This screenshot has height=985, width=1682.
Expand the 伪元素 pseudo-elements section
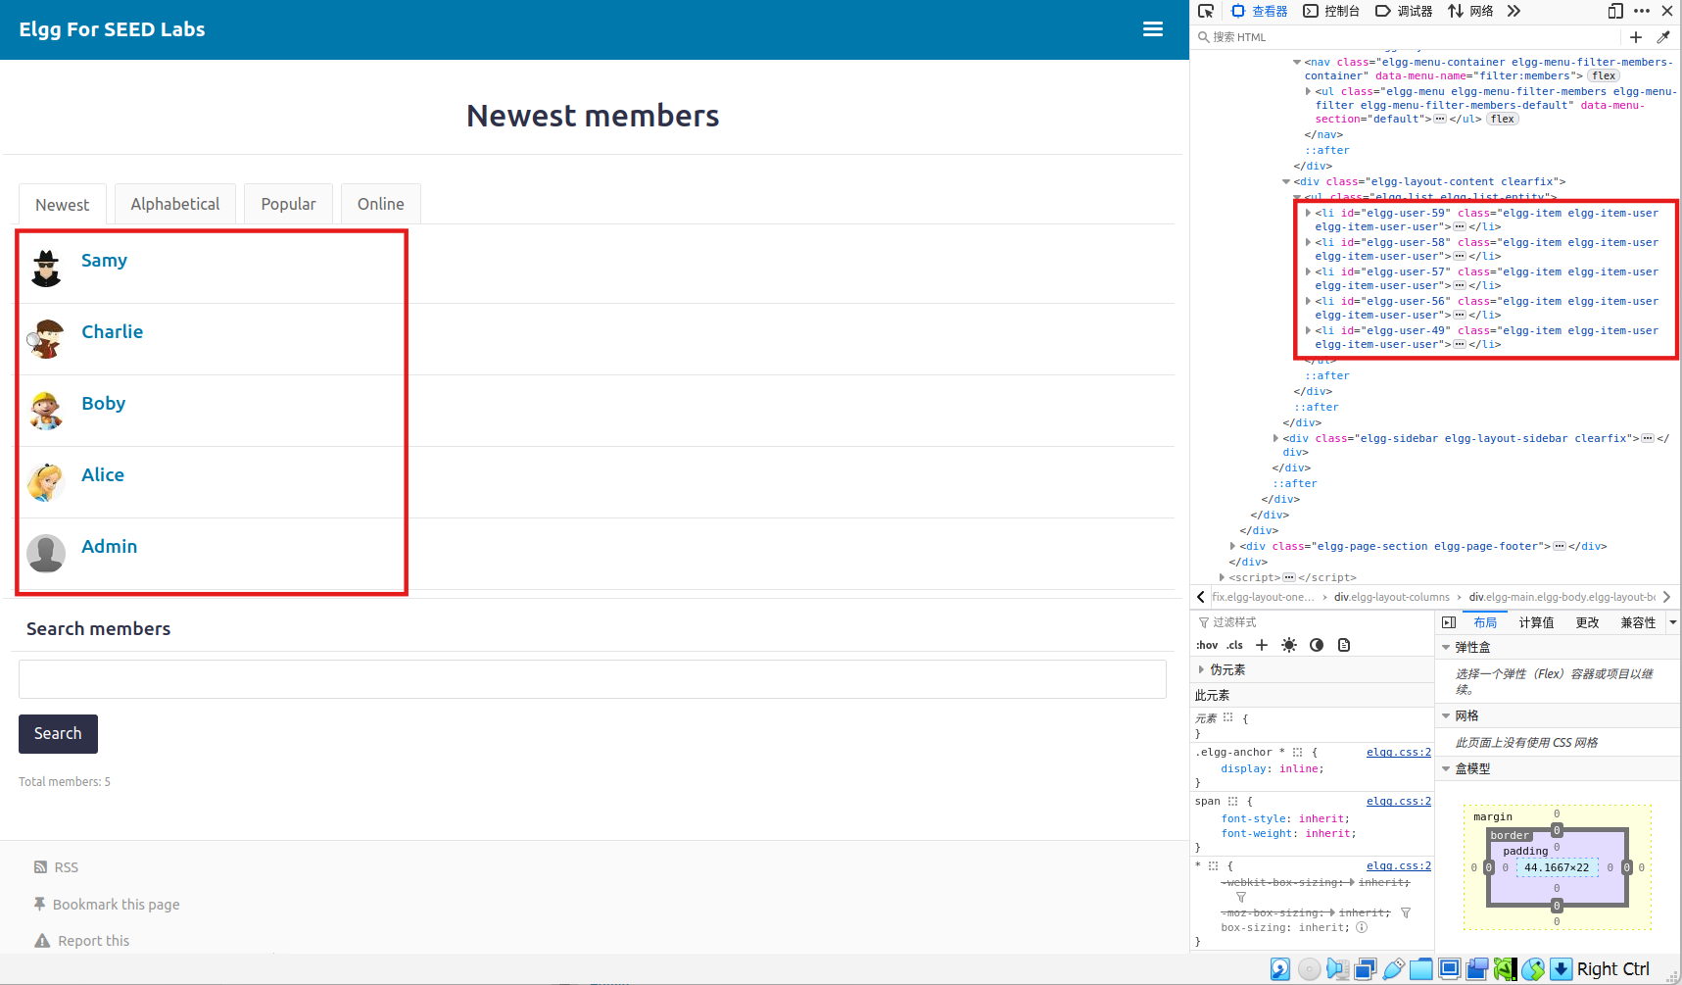[1202, 669]
